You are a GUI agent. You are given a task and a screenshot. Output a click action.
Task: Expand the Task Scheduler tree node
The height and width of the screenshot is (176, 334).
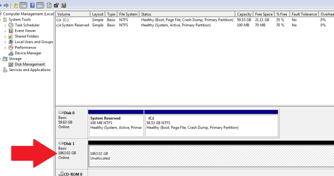(5, 25)
